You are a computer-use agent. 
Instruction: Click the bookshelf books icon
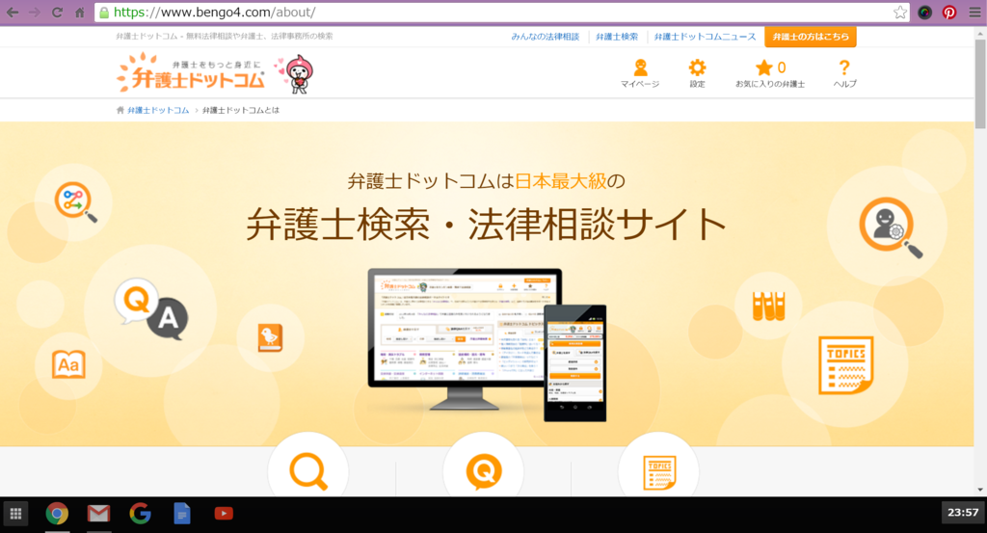(x=768, y=306)
